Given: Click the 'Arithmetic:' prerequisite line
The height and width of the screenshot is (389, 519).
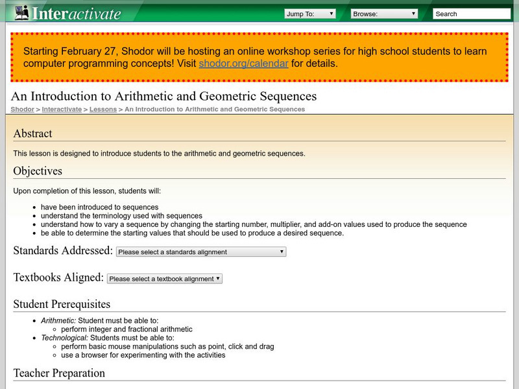Looking at the screenshot, I should pyautogui.click(x=100, y=320).
